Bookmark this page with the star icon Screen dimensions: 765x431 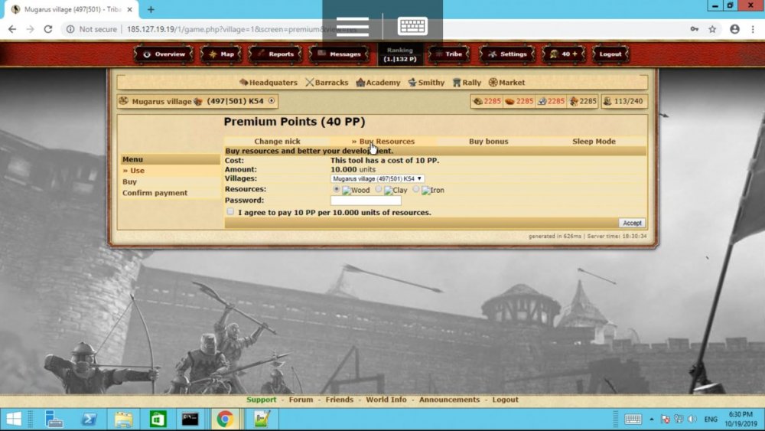click(x=712, y=29)
